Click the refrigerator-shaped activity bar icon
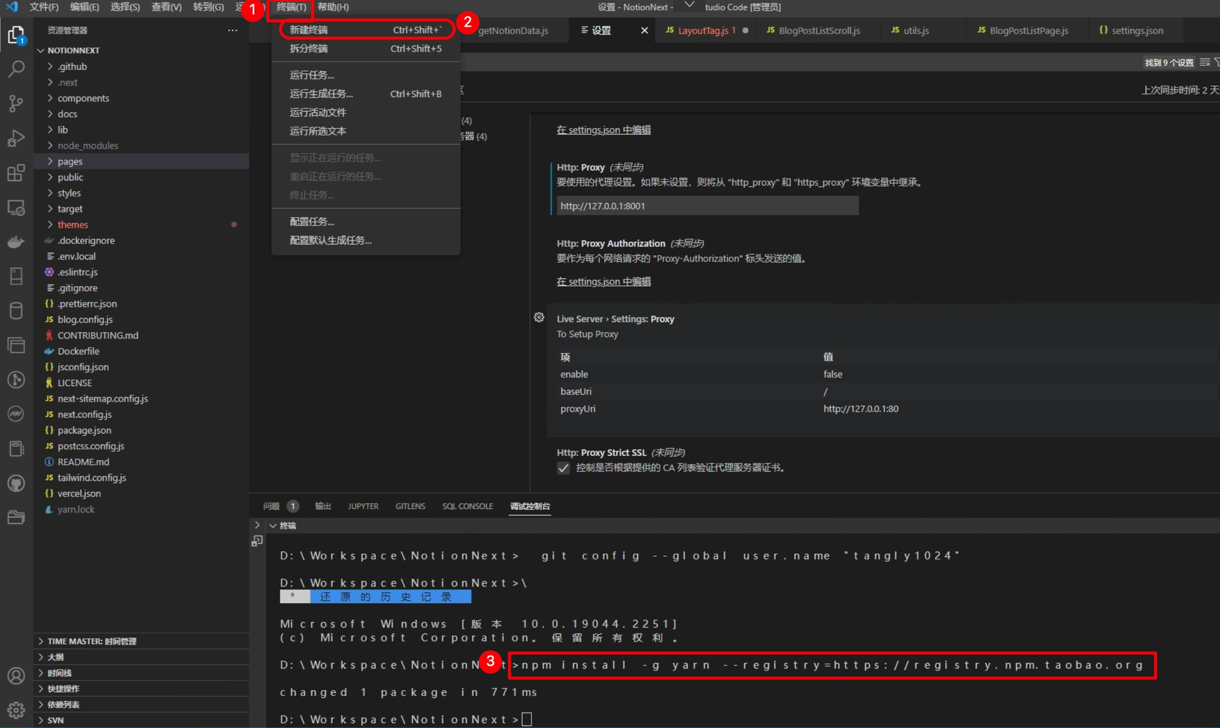 point(16,276)
